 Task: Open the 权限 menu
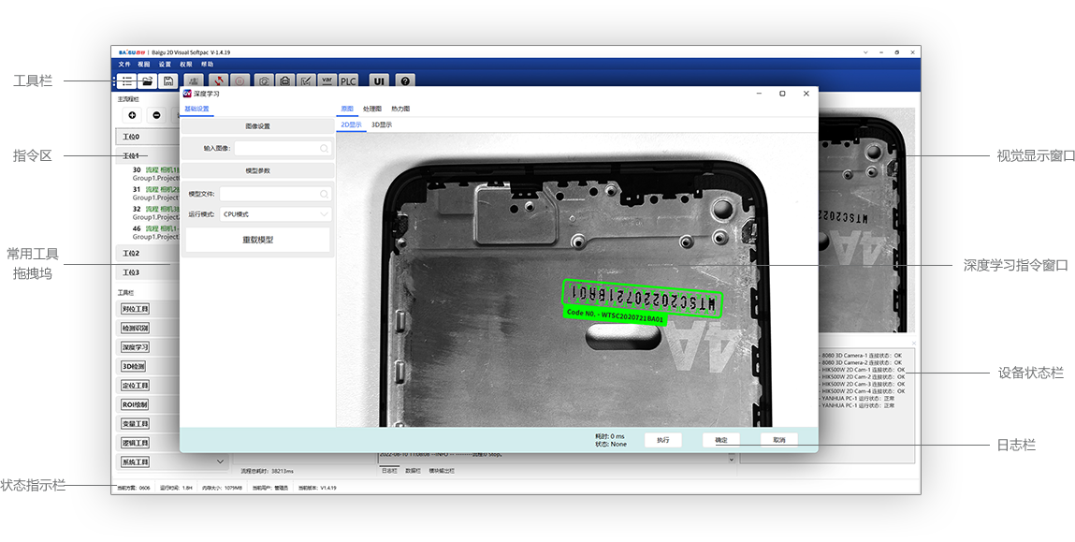186,65
